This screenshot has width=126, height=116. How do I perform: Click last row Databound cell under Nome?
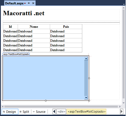34,50
